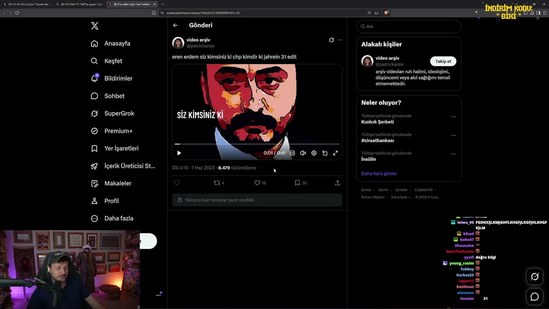Bookmark the post with 30 bookmarks

coord(301,183)
